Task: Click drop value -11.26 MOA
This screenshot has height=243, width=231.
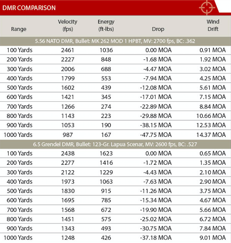Action: [156, 191]
